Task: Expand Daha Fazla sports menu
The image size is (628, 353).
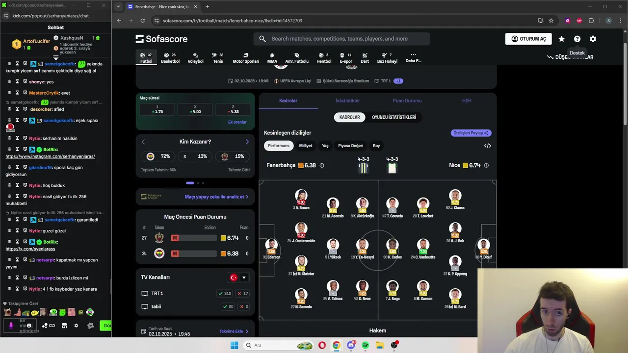Action: point(413,58)
